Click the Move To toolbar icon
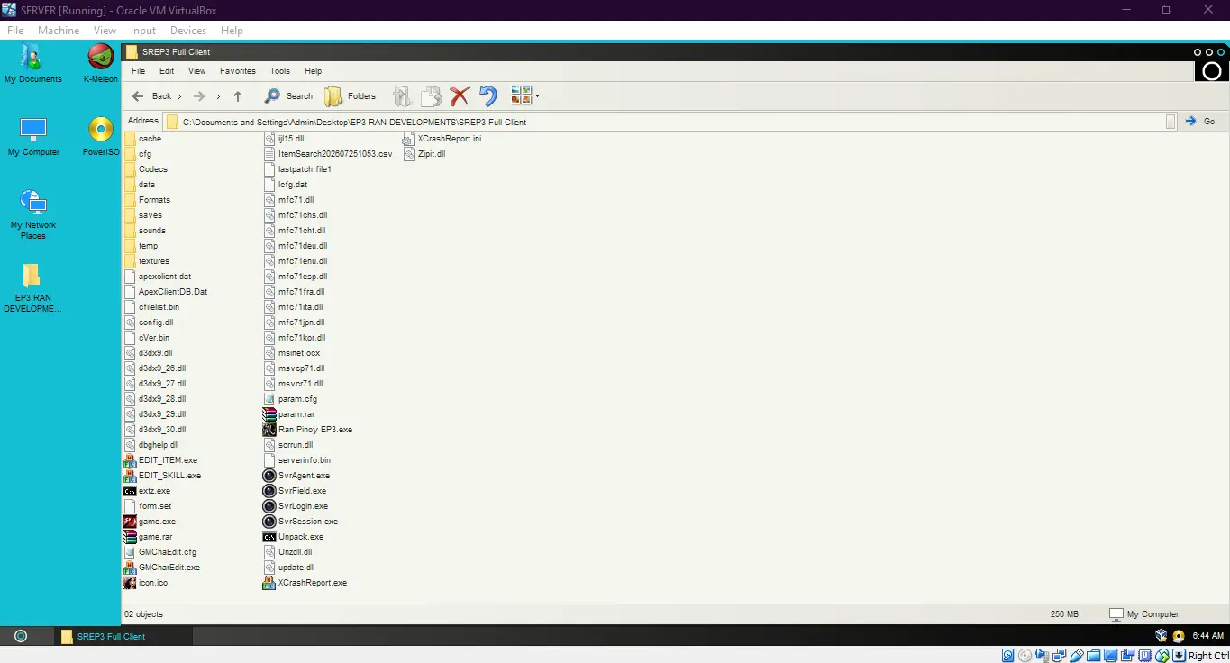1230x663 pixels. tap(402, 96)
